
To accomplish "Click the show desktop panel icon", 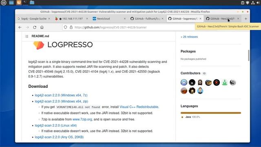I will click(x=11, y=2).
